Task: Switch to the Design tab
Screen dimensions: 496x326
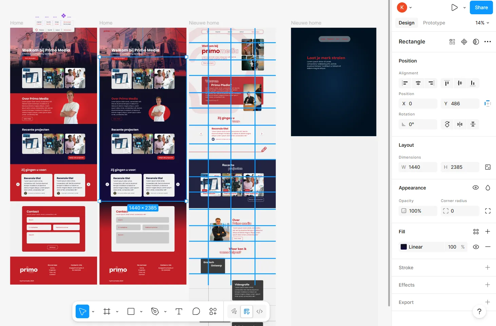Action: coord(406,23)
